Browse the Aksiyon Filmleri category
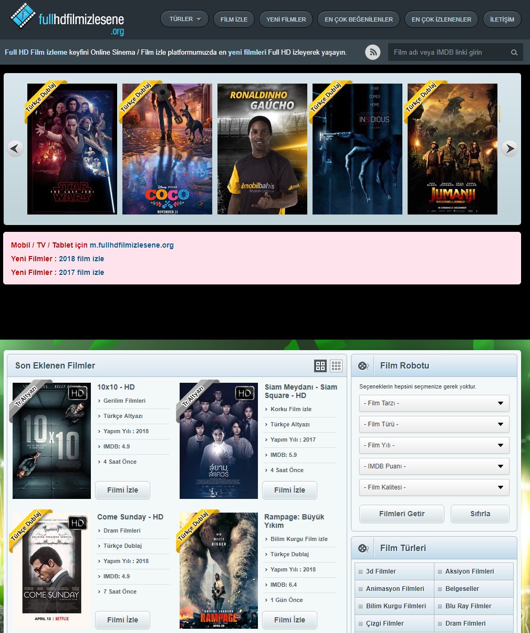The width and height of the screenshot is (530, 633). (470, 571)
